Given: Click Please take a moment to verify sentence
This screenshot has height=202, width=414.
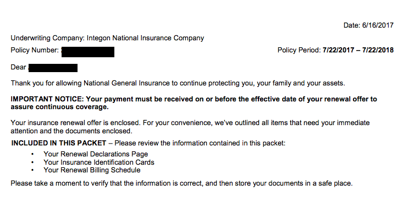Looking at the screenshot, I should pyautogui.click(x=181, y=183).
